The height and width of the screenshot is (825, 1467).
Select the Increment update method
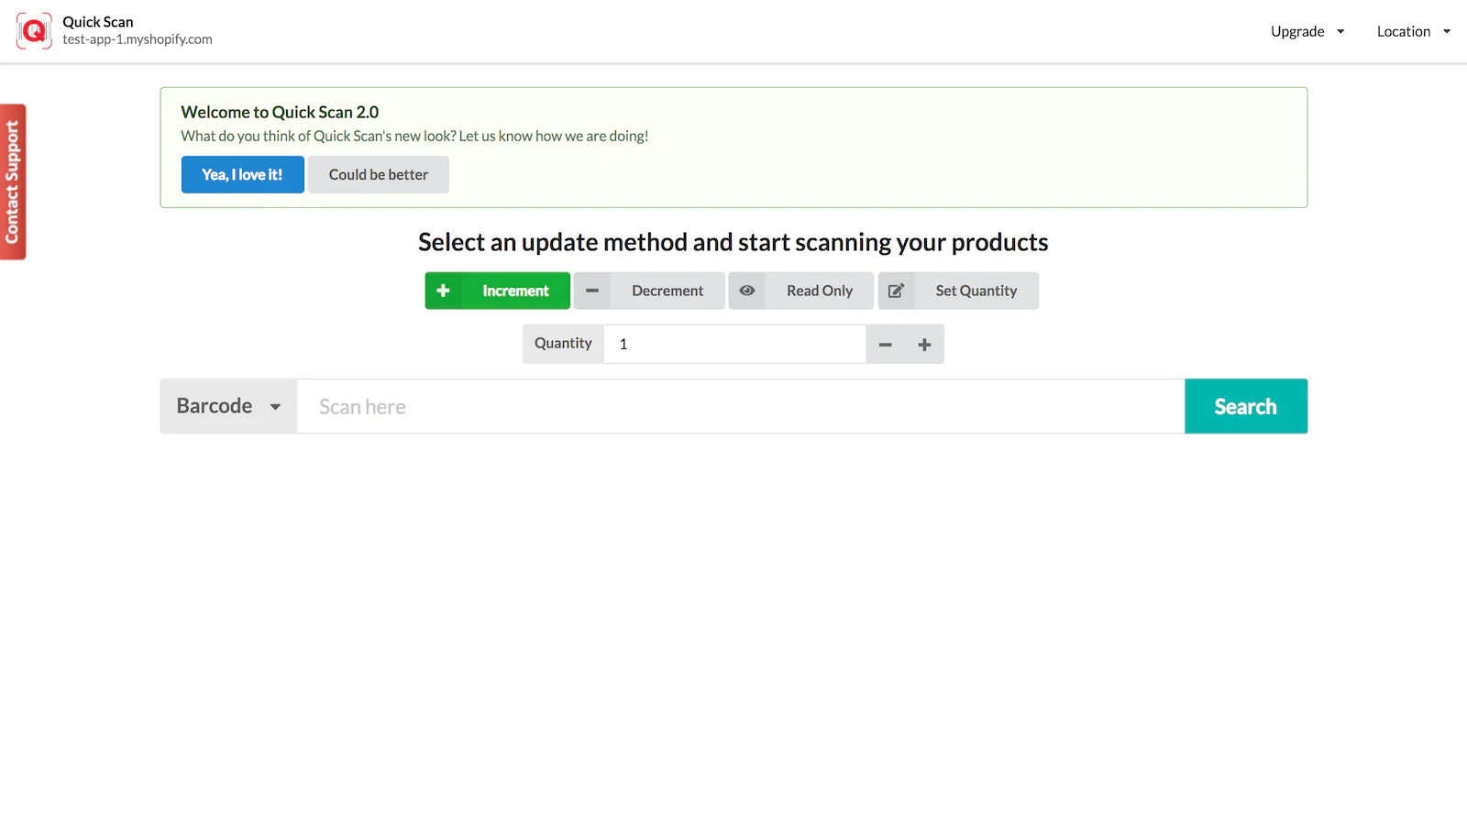(515, 291)
